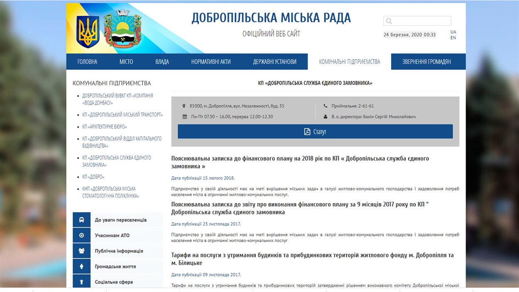This screenshot has width=519, height=292.
Task: Open КП Добропільська служба єдиного замовника sidebar link
Action: point(117,161)
